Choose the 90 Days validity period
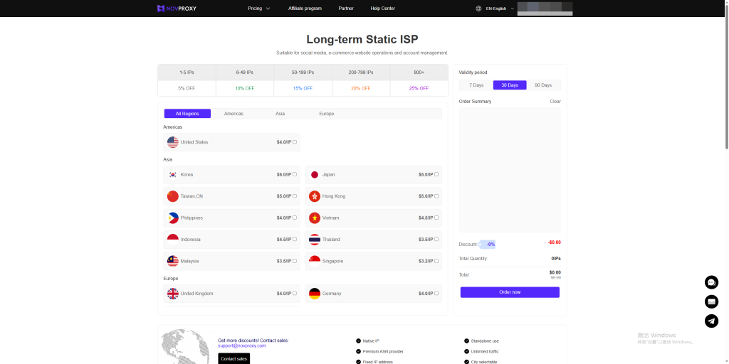This screenshot has height=364, width=729. (542, 85)
